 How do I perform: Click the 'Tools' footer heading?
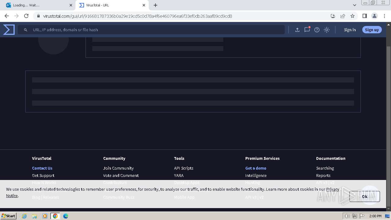pyautogui.click(x=179, y=158)
